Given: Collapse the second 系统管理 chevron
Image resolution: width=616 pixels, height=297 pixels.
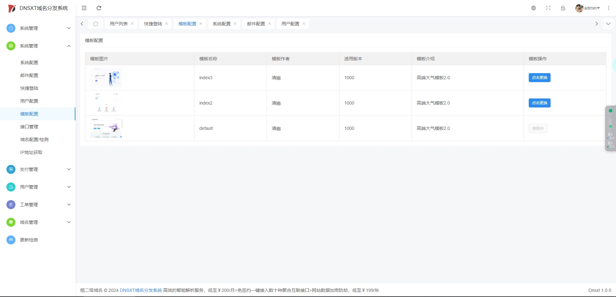Looking at the screenshot, I should point(69,46).
